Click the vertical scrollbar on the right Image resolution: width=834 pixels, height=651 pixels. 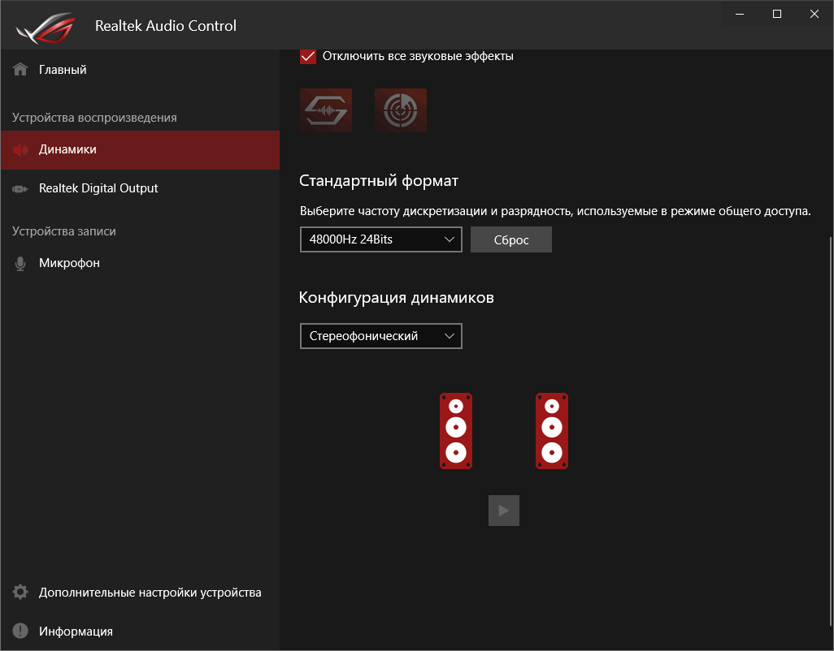click(830, 431)
